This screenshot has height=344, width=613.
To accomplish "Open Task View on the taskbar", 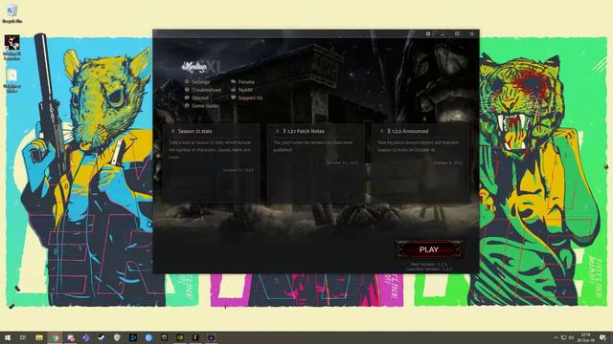I will pyautogui.click(x=23, y=337).
